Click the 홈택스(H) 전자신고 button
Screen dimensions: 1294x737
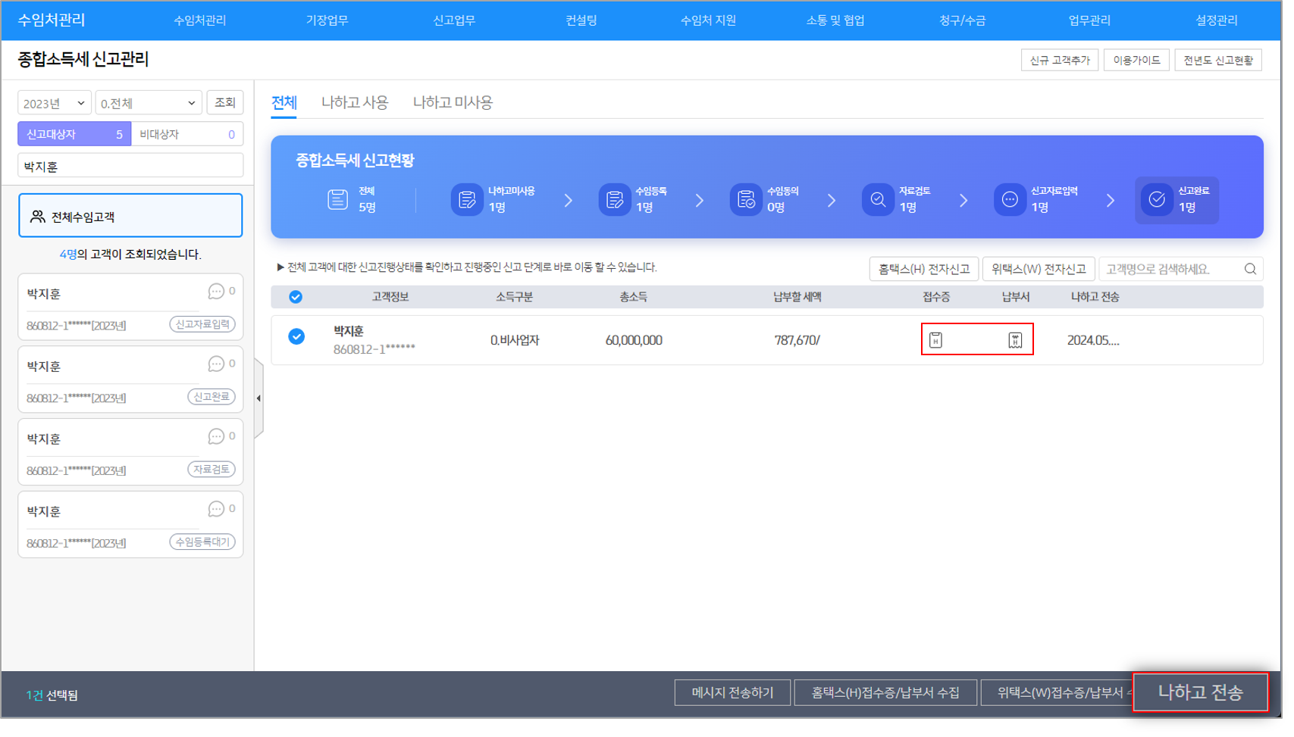pos(923,269)
